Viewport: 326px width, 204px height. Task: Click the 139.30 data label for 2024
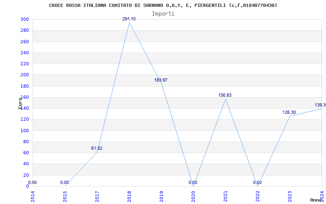pyautogui.click(x=320, y=105)
